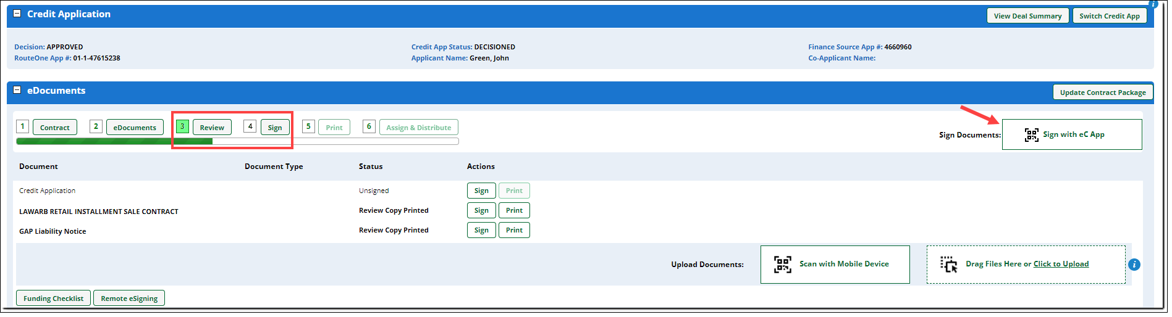Click the Scan with Mobile Device QR icon
This screenshot has height=317, width=1172.
pos(783,265)
